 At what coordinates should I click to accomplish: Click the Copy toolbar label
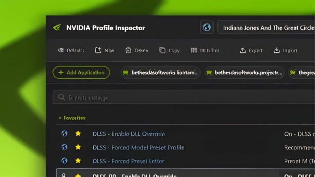pyautogui.click(x=174, y=51)
